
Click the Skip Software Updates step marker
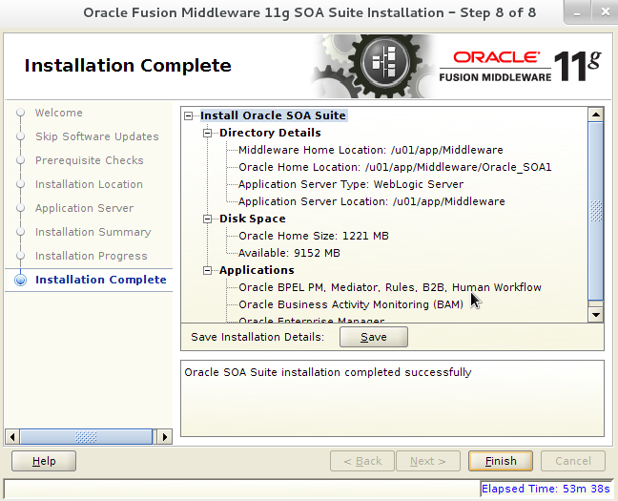[20, 136]
